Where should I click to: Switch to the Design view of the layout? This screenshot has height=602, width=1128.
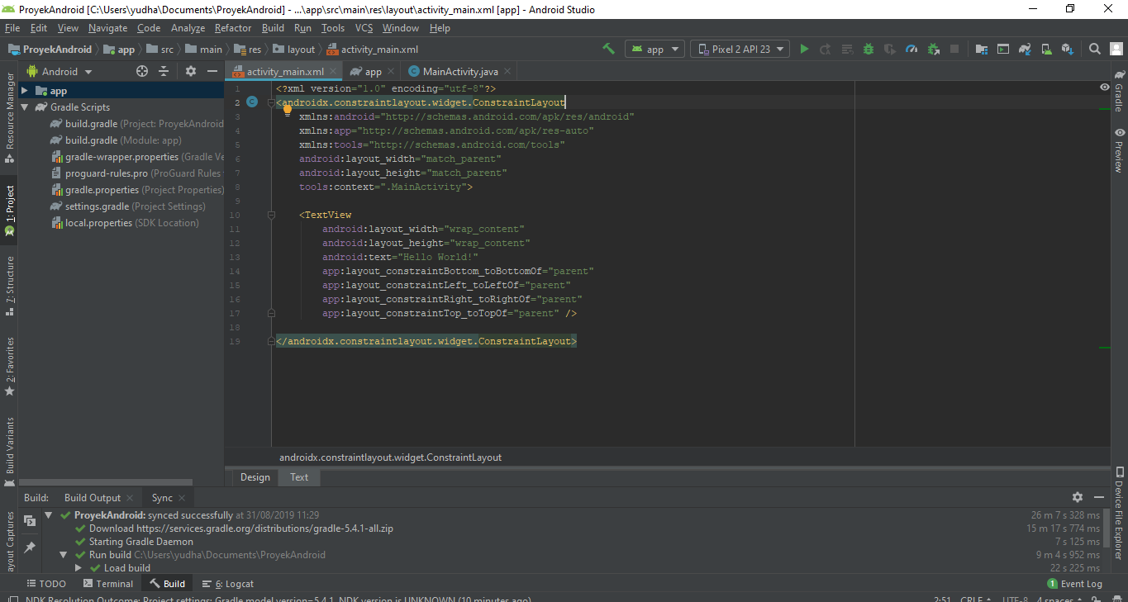(x=255, y=477)
